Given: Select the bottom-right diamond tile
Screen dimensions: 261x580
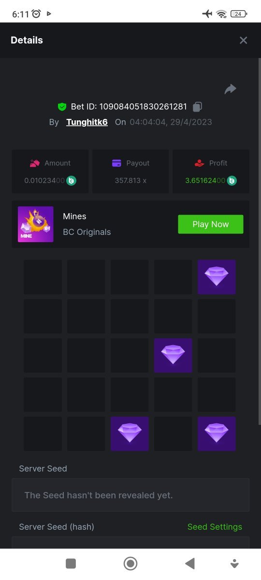Looking at the screenshot, I should (x=217, y=434).
